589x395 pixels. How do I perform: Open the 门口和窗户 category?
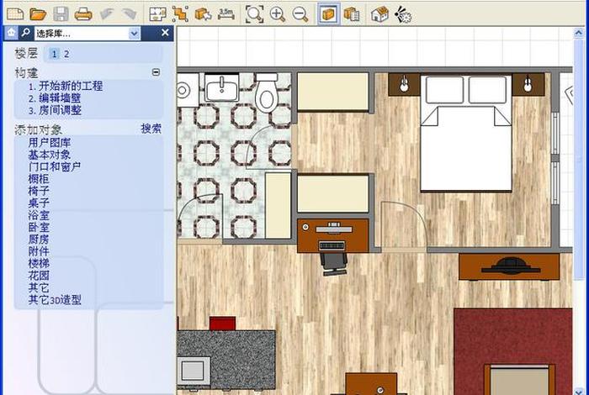pyautogui.click(x=55, y=166)
